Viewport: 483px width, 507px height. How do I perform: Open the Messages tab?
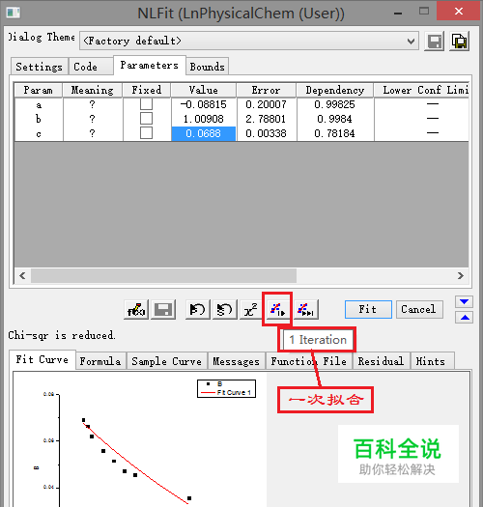click(236, 361)
